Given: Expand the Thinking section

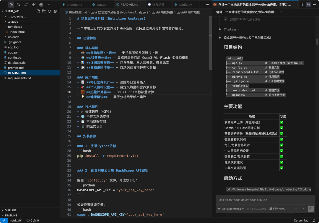Looking at the screenshot, I should point(231,29).
